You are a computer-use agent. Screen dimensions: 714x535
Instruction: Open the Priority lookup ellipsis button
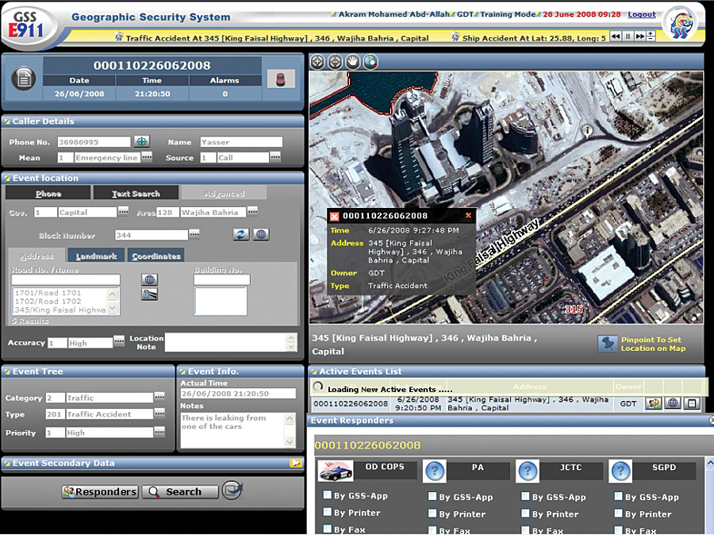coord(159,431)
